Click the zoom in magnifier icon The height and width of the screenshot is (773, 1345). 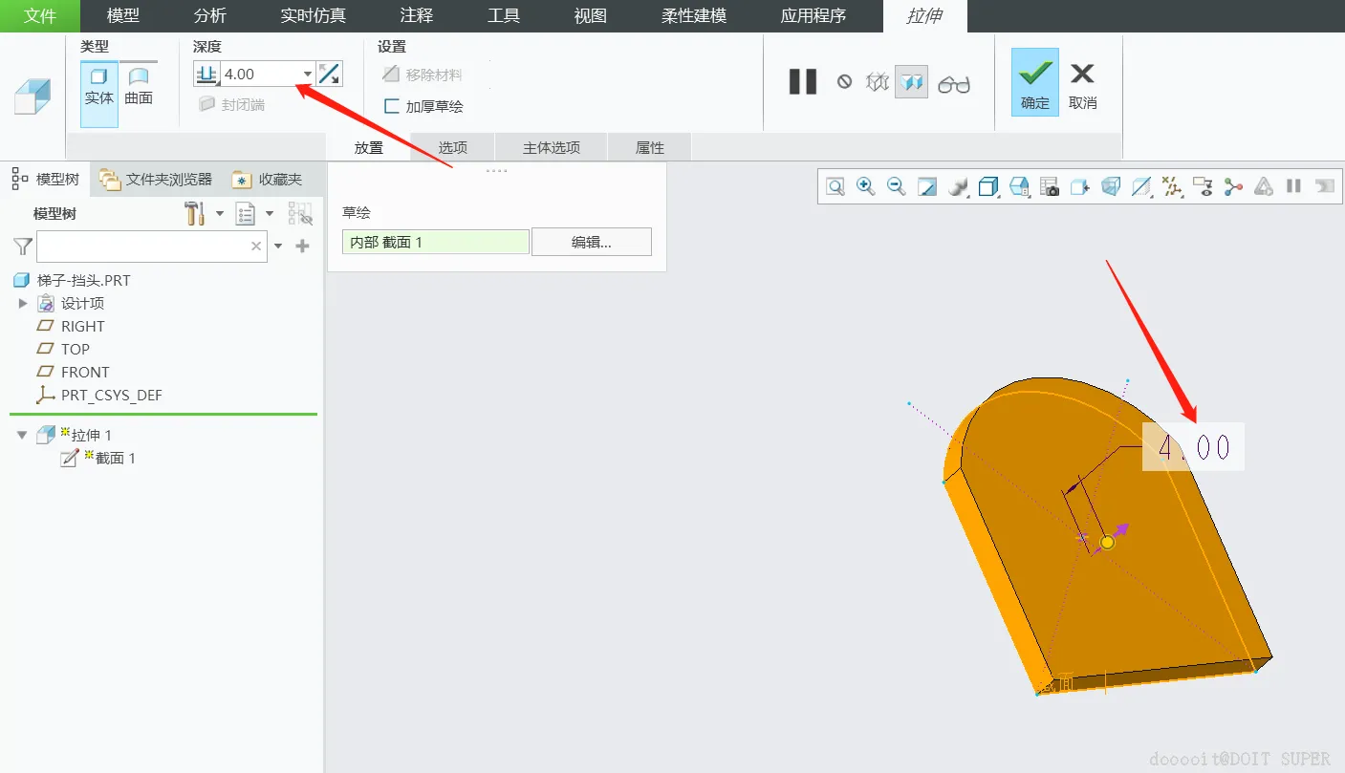865,186
